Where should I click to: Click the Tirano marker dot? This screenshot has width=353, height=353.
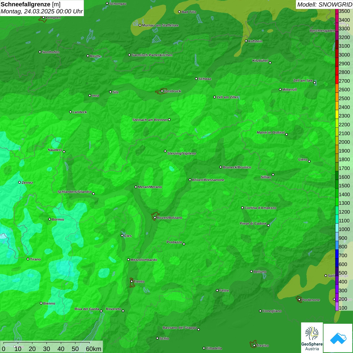tap(28, 259)
